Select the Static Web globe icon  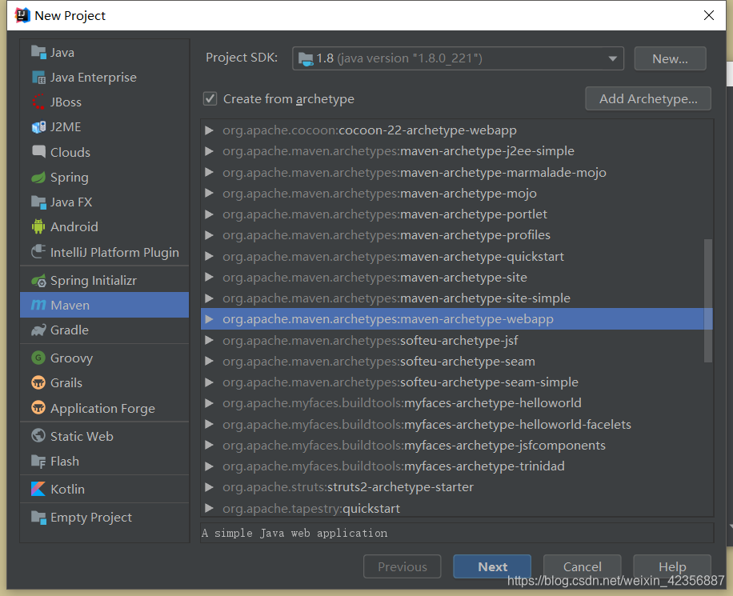pos(38,436)
